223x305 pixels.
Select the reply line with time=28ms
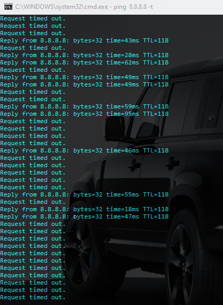click(x=84, y=55)
